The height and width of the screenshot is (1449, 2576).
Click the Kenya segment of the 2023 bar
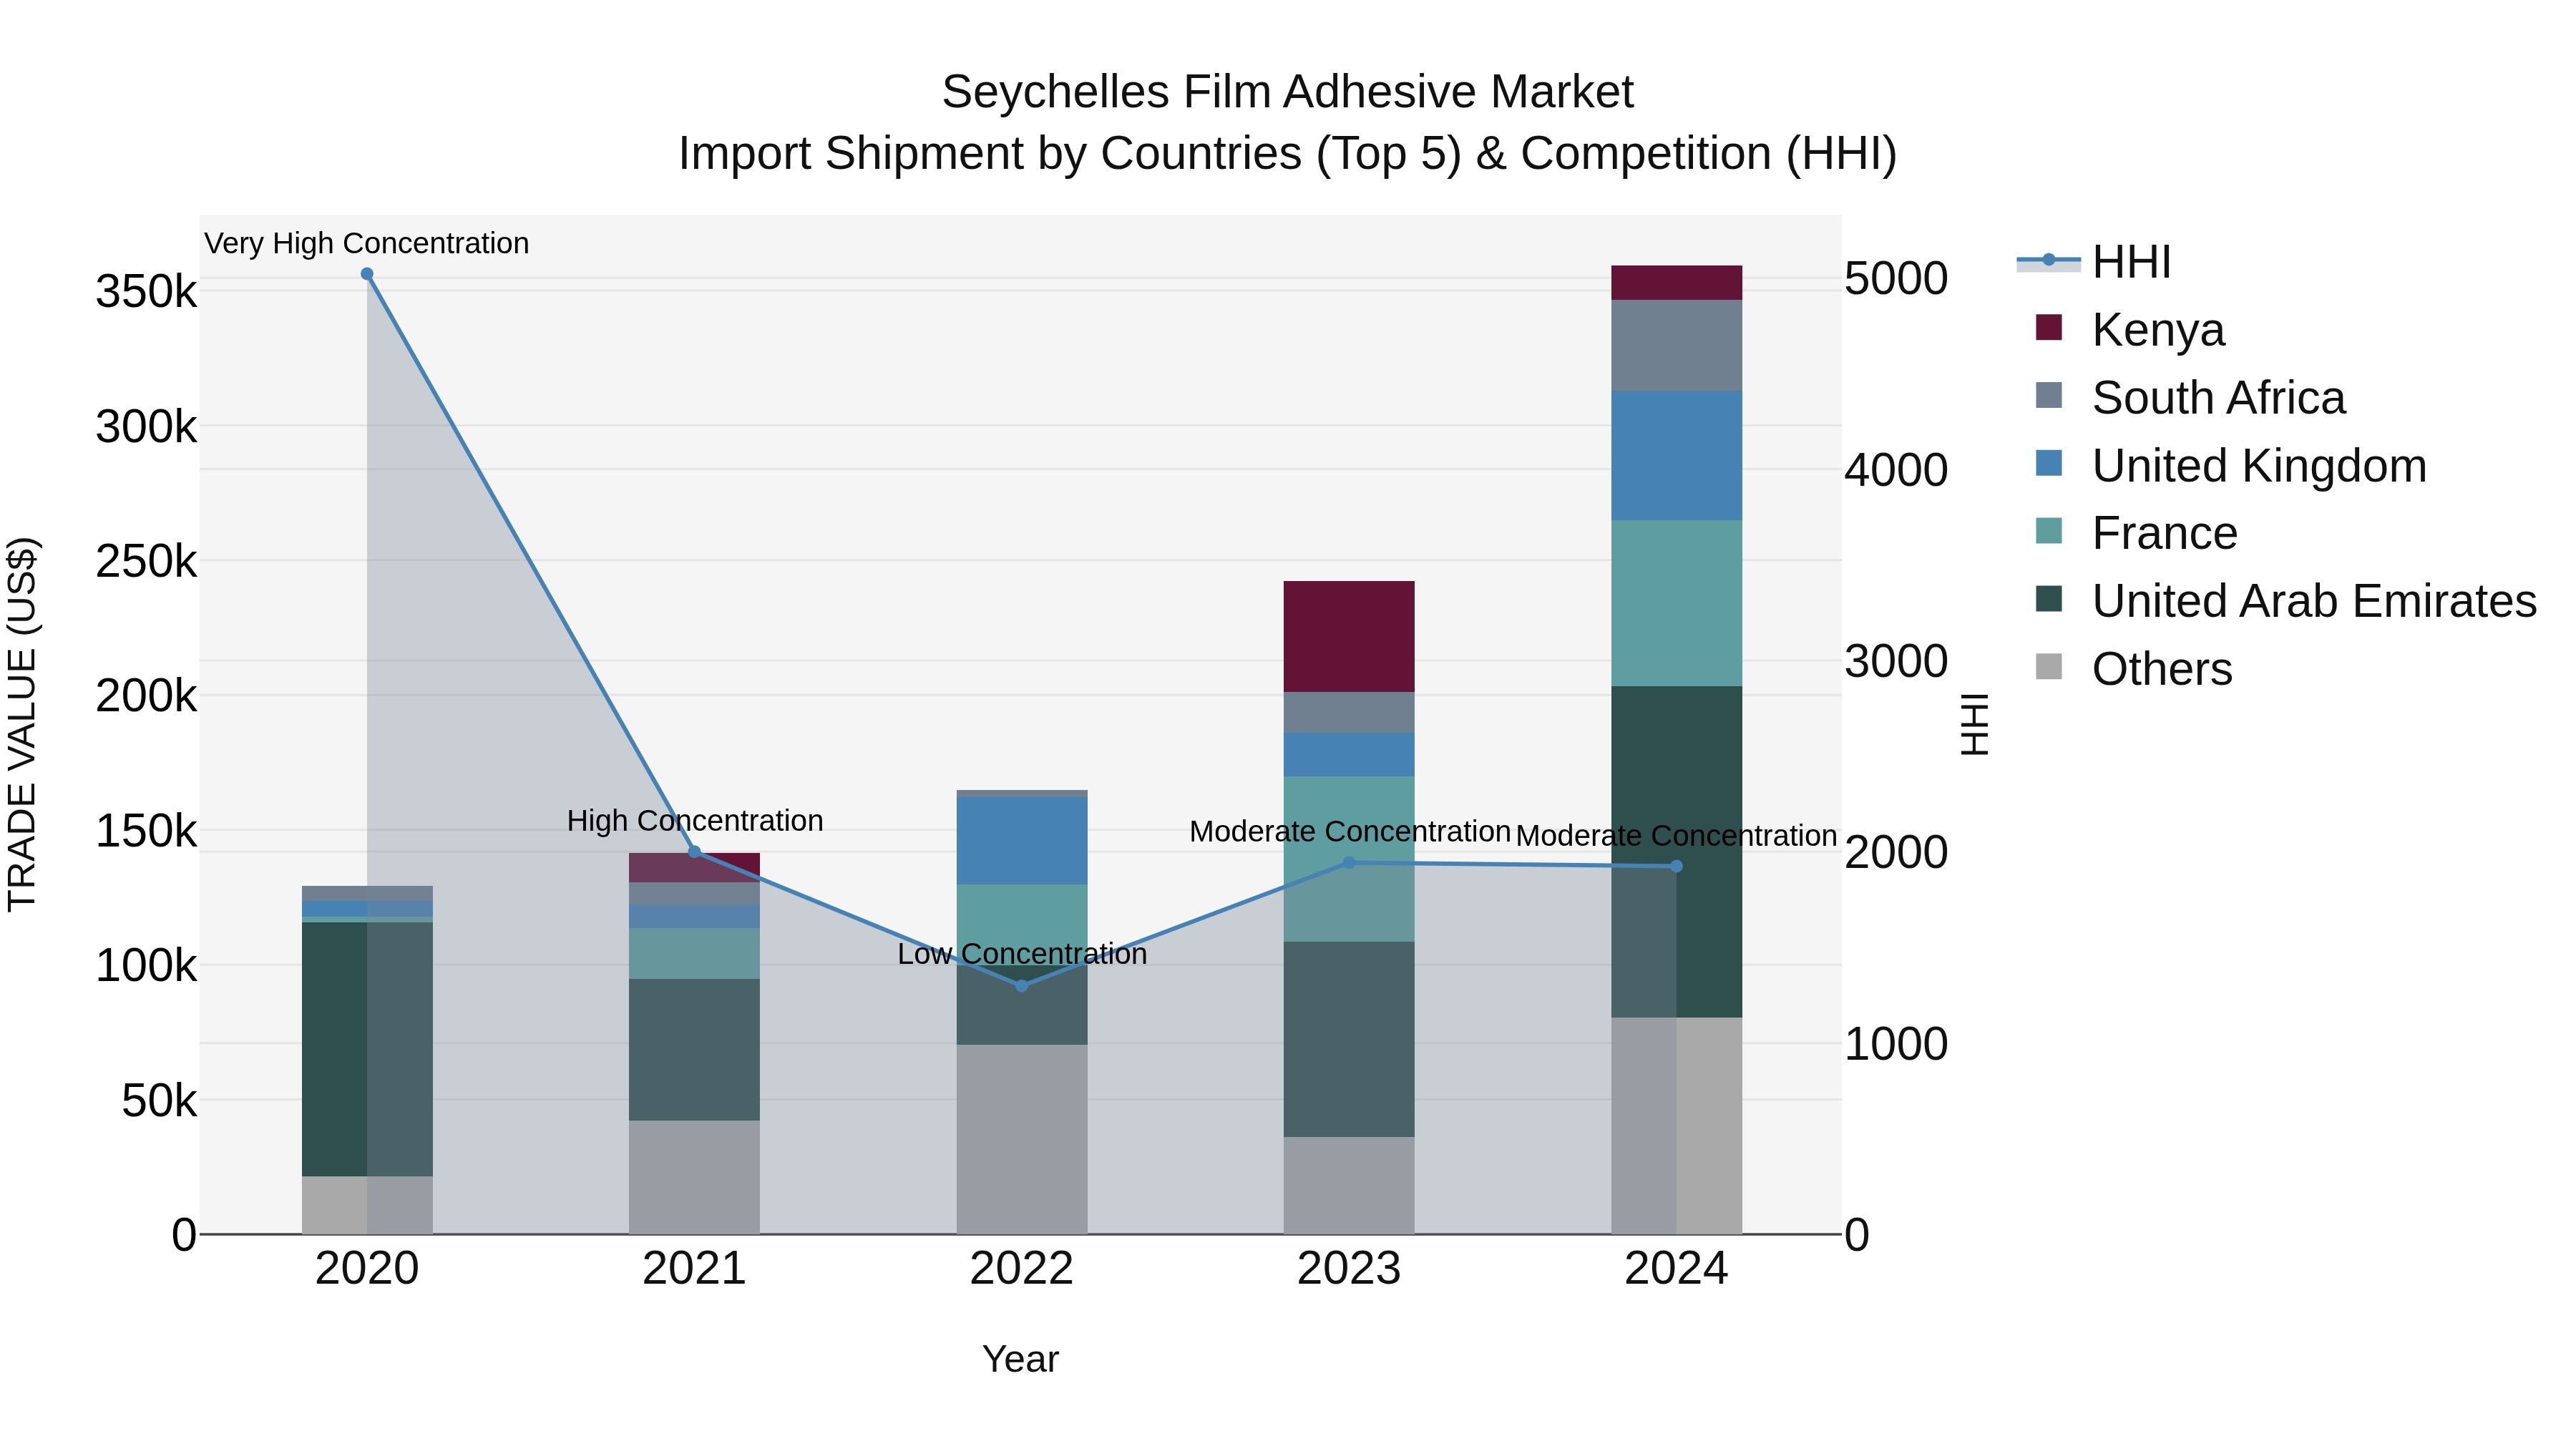click(x=1349, y=637)
